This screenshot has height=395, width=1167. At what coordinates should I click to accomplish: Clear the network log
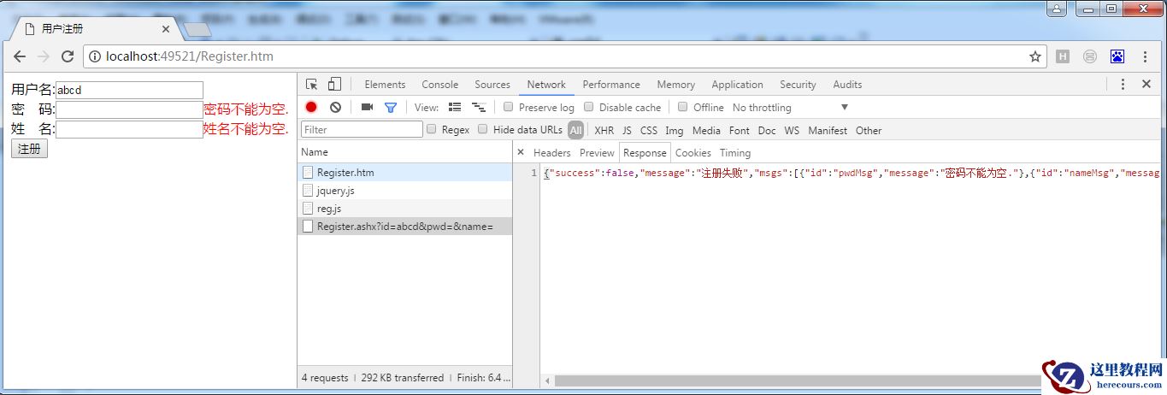click(x=335, y=107)
